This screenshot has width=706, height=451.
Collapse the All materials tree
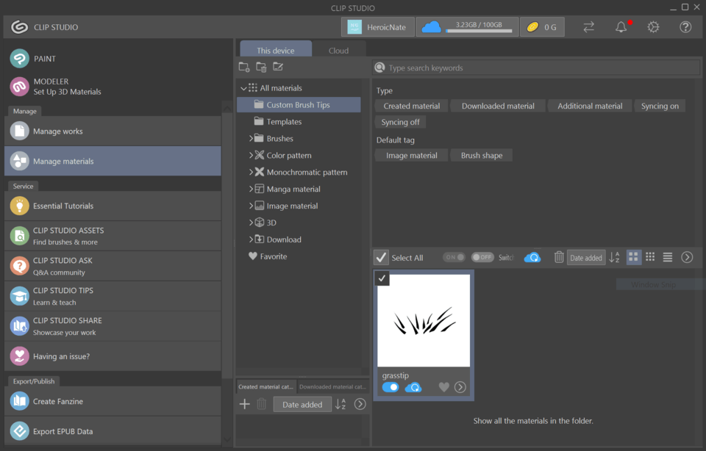click(243, 88)
